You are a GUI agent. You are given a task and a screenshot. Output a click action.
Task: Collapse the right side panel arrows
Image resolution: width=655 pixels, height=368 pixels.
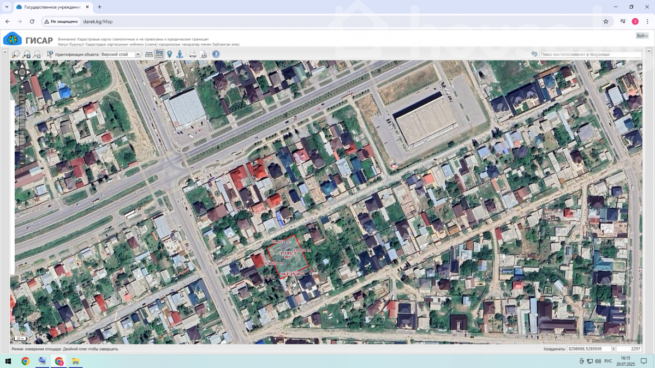[x=648, y=52]
